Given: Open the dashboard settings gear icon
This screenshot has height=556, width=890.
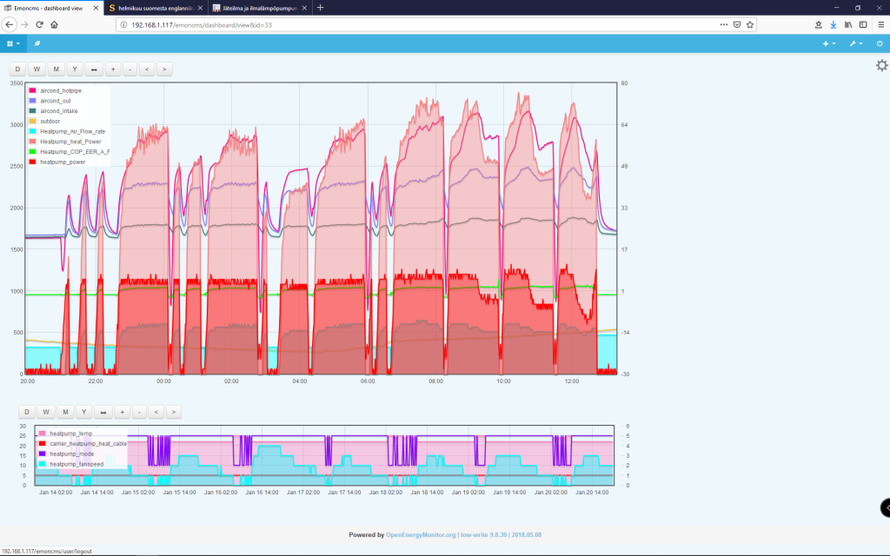Looking at the screenshot, I should point(881,65).
